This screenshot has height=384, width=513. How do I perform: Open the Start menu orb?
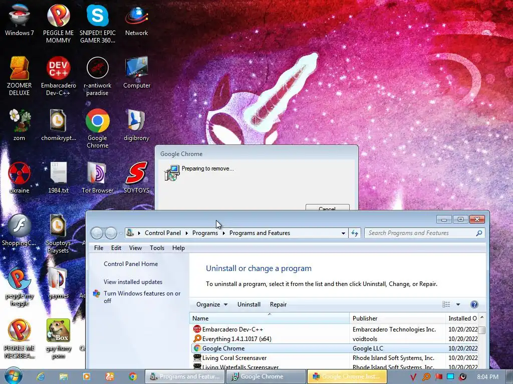(x=14, y=376)
